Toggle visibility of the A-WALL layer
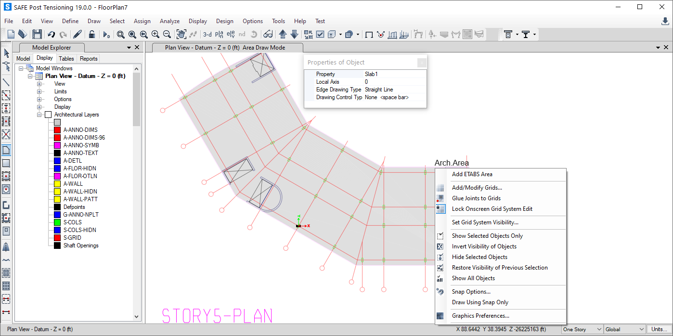Screen dimensions: 673x336 click(57, 183)
